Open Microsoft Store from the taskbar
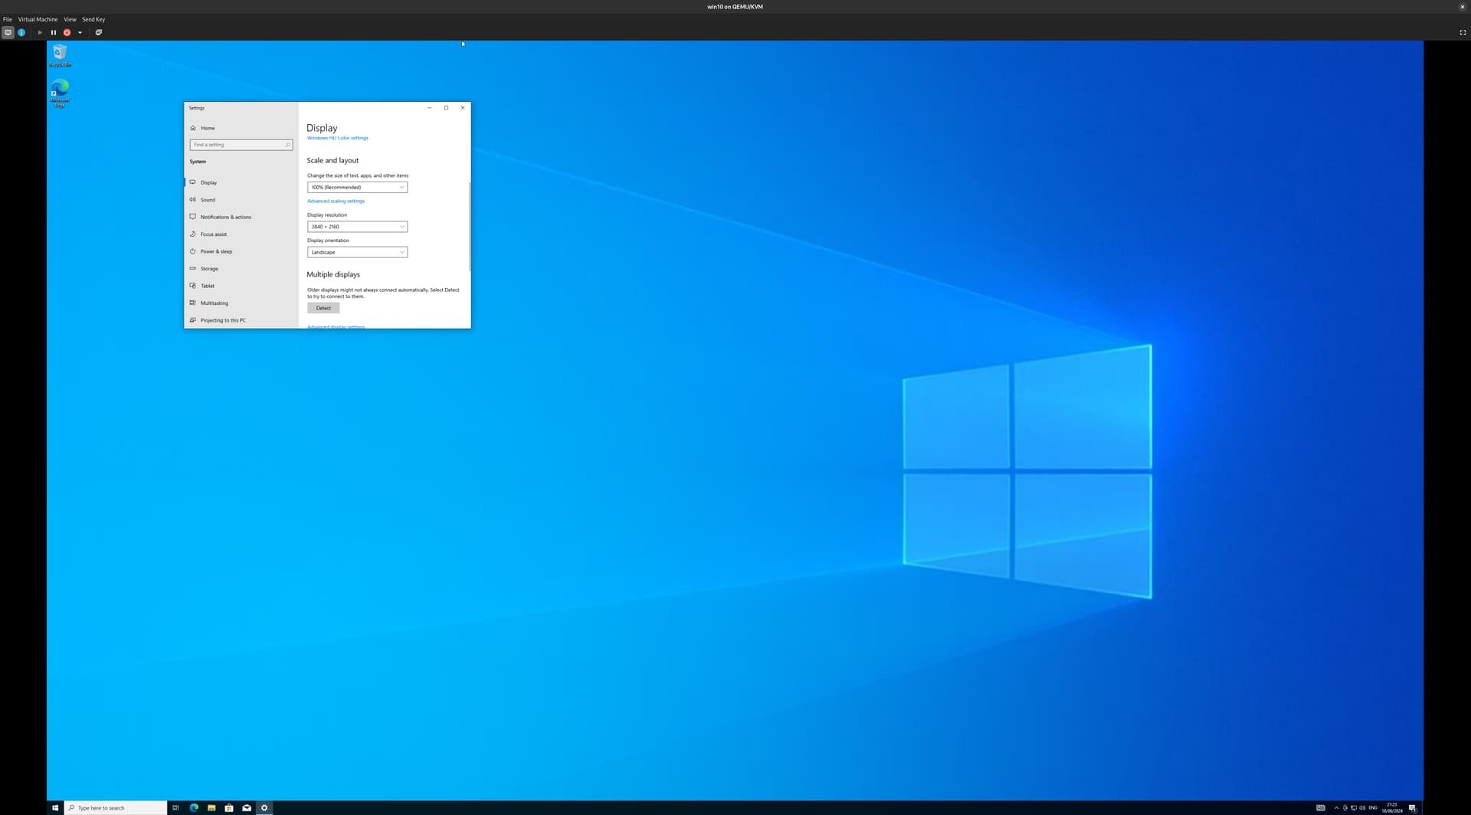Image resolution: width=1471 pixels, height=815 pixels. pos(229,807)
